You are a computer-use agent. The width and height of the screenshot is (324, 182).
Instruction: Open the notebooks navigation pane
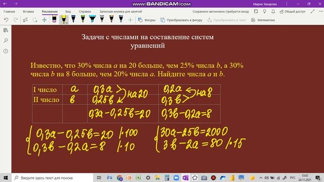(x=6, y=30)
